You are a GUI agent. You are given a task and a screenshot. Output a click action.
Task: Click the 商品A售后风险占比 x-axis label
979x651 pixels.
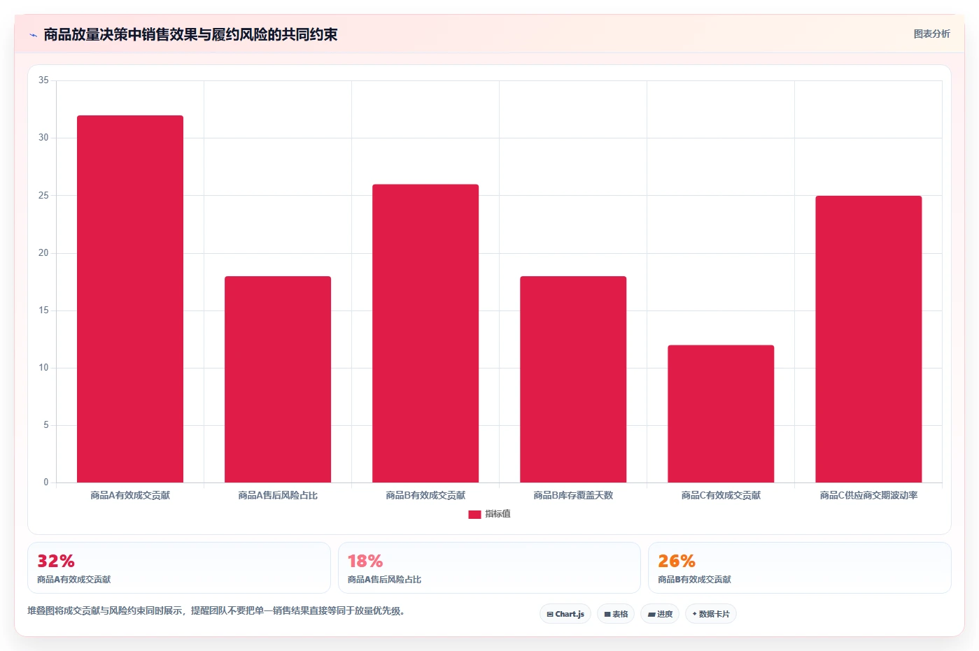pyautogui.click(x=278, y=495)
